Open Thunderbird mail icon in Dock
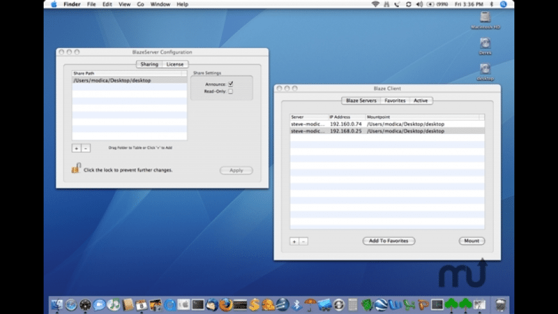This screenshot has height=314, width=558. 212,305
